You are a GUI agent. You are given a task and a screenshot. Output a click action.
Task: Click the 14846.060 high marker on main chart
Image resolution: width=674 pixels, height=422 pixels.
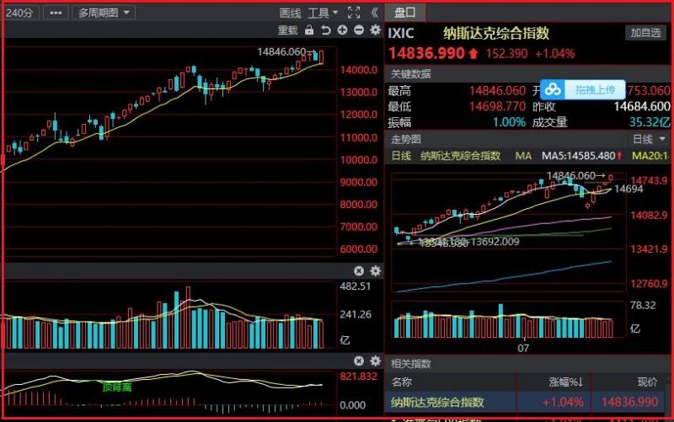click(x=282, y=52)
